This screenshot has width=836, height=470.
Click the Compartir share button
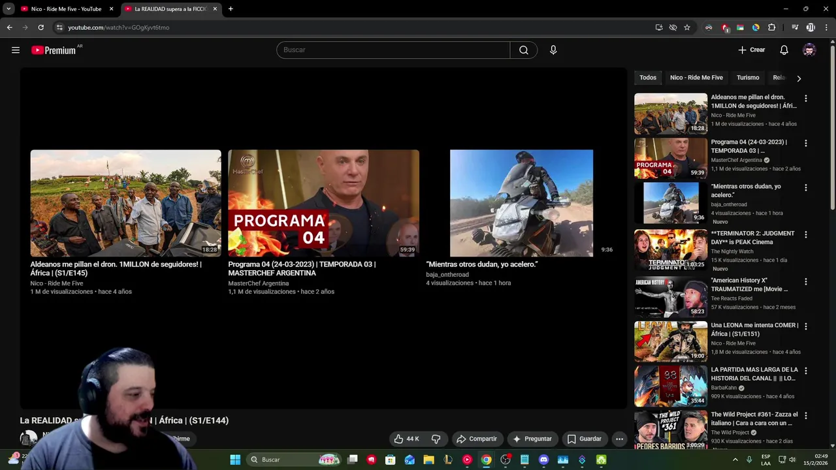point(477,439)
